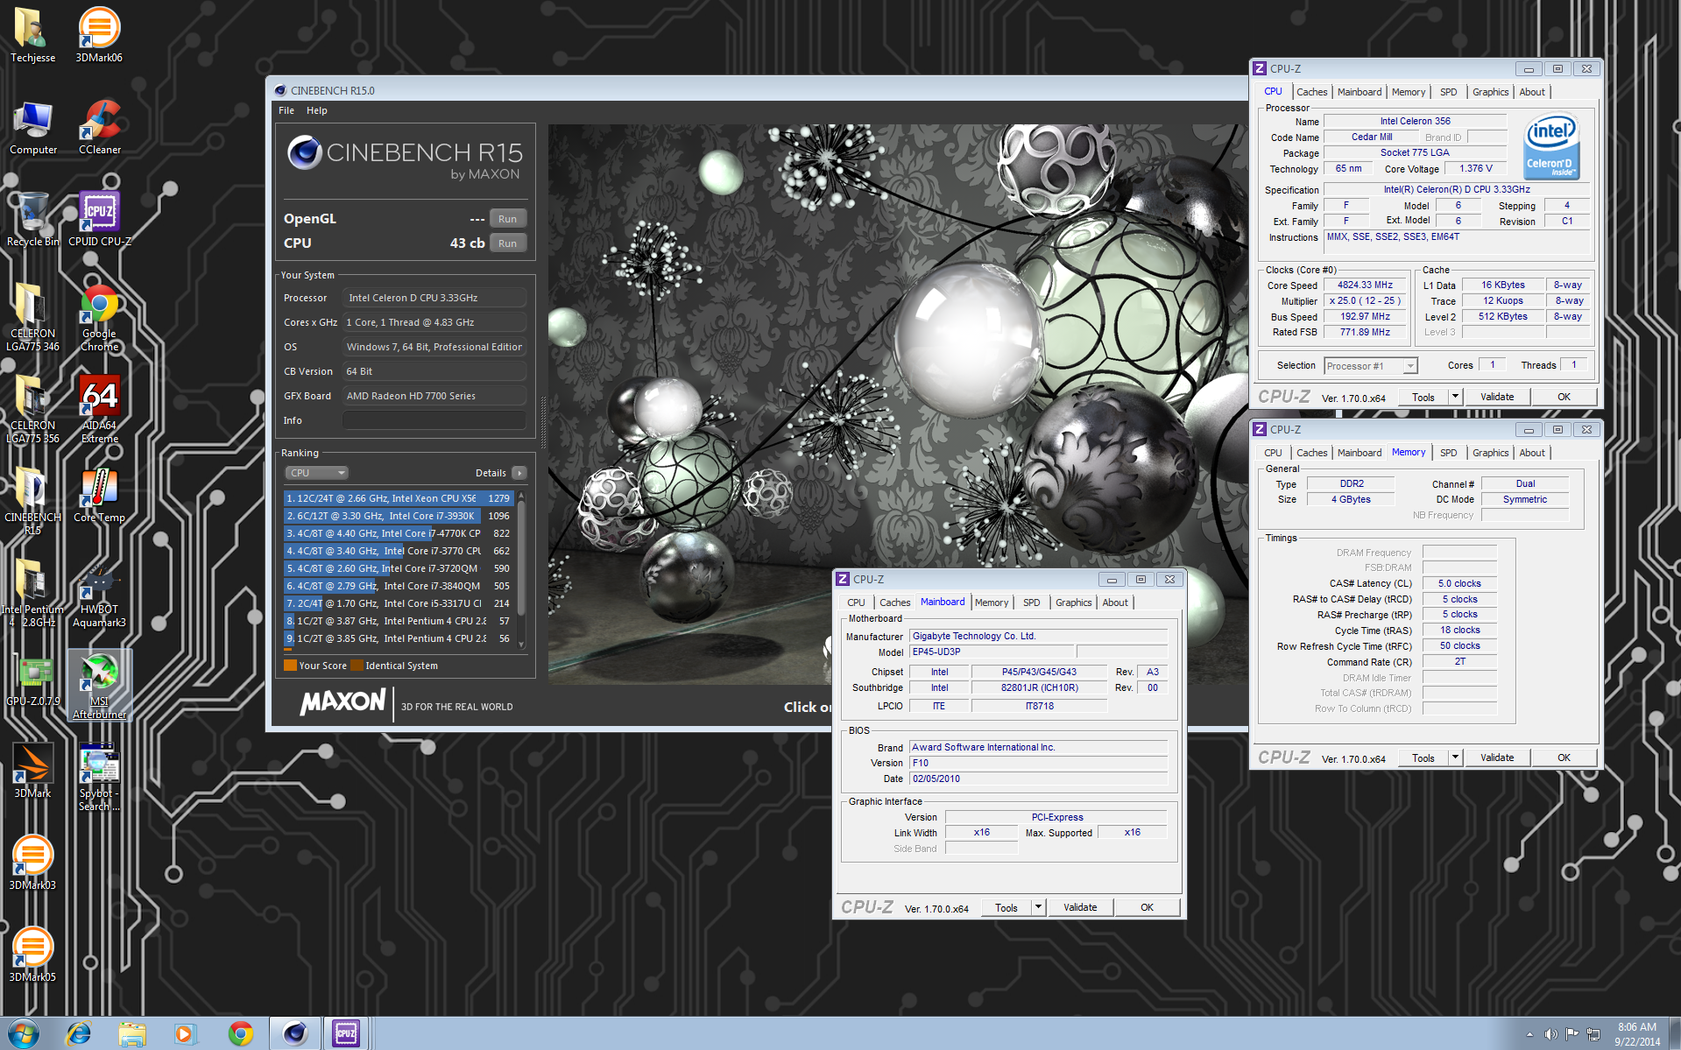This screenshot has height=1050, width=1681.
Task: Click the Identical System legend swatch
Action: [357, 666]
